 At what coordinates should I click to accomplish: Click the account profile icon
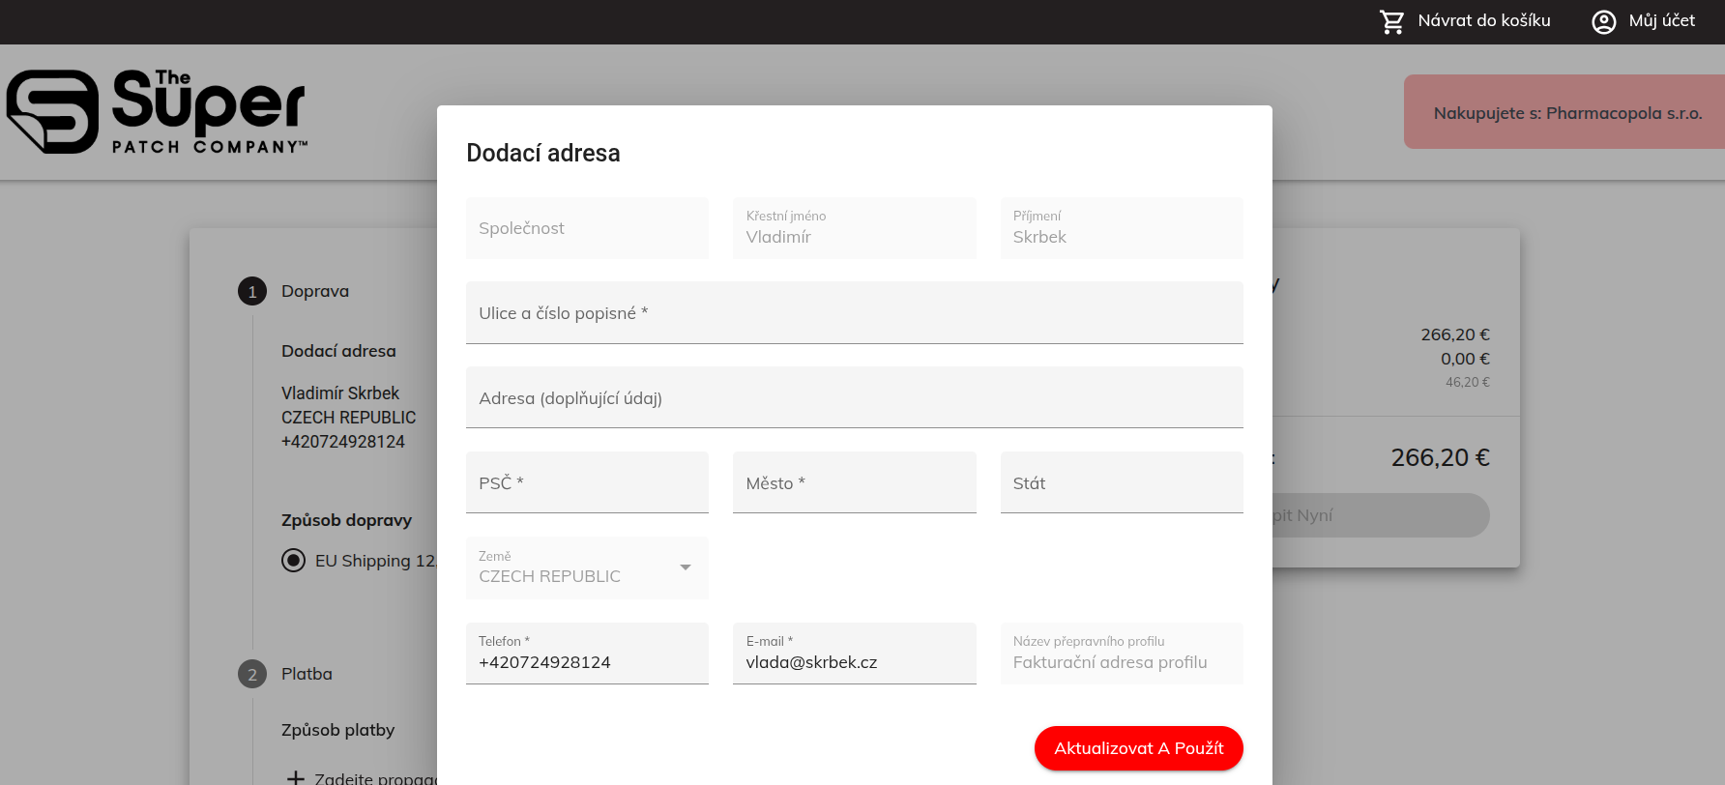point(1603,21)
